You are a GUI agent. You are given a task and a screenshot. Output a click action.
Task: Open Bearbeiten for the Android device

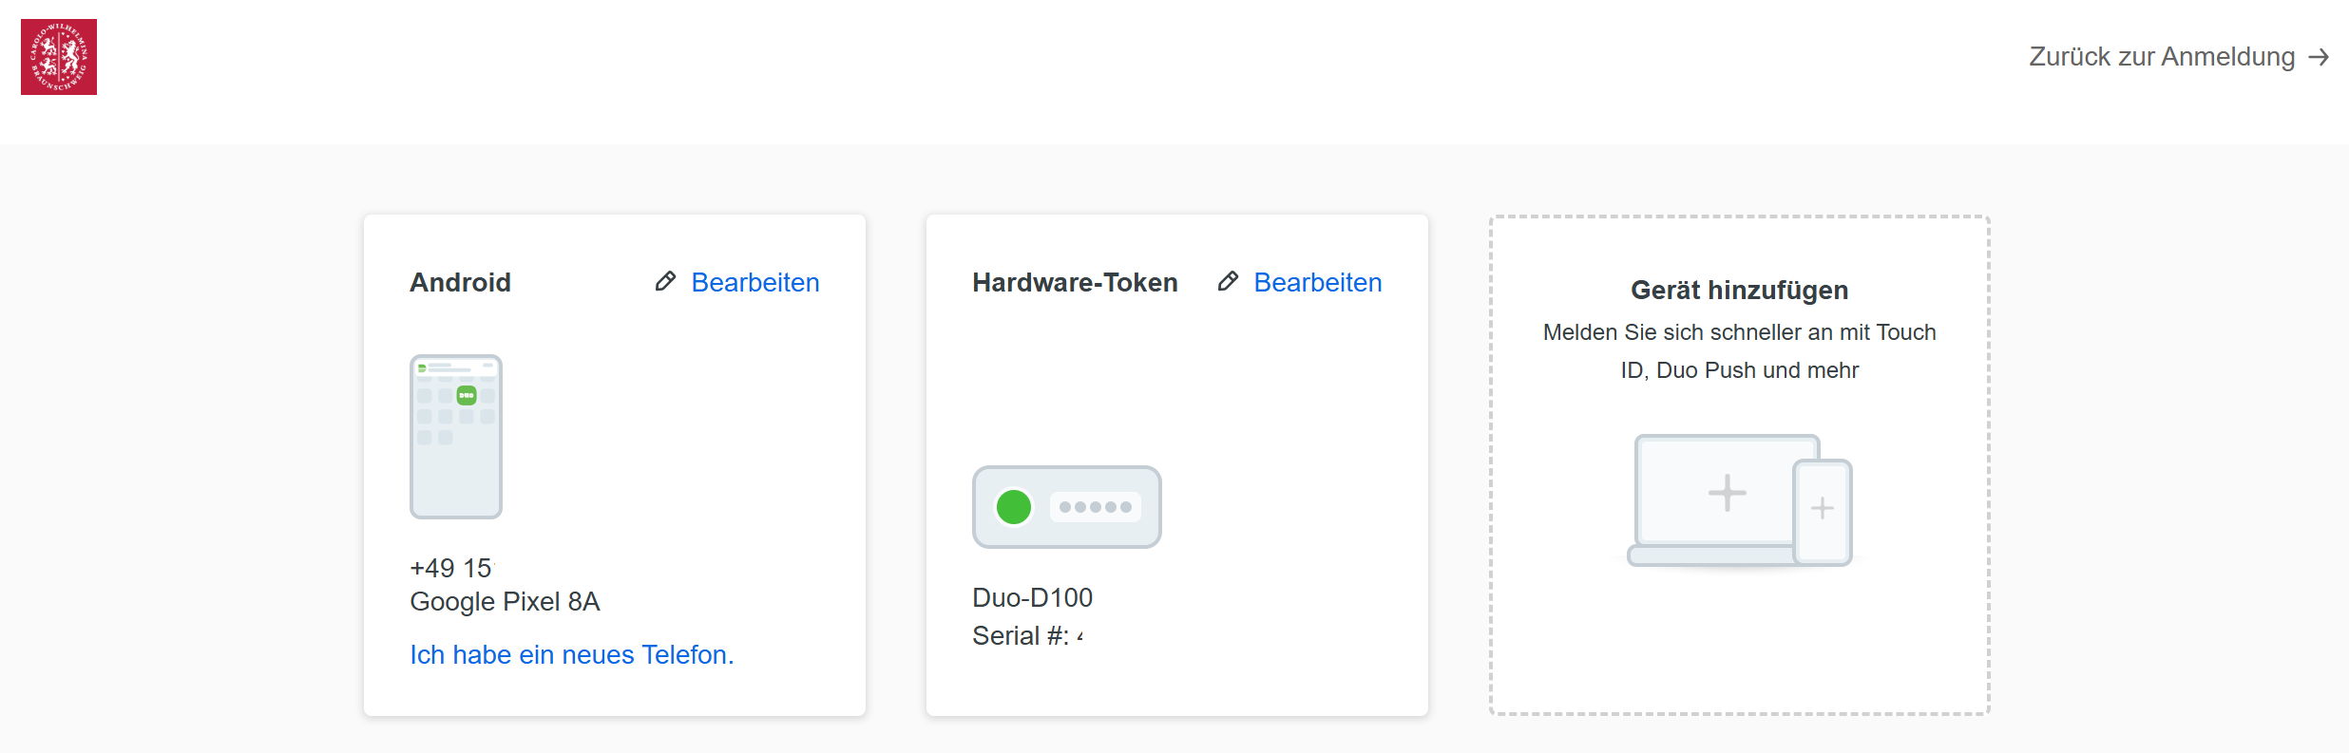(x=754, y=282)
